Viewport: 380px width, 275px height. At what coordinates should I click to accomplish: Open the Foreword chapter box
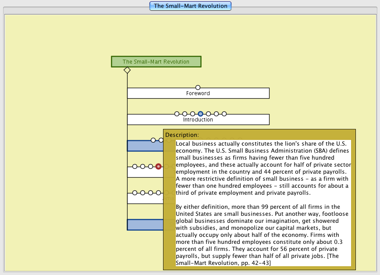pos(198,93)
